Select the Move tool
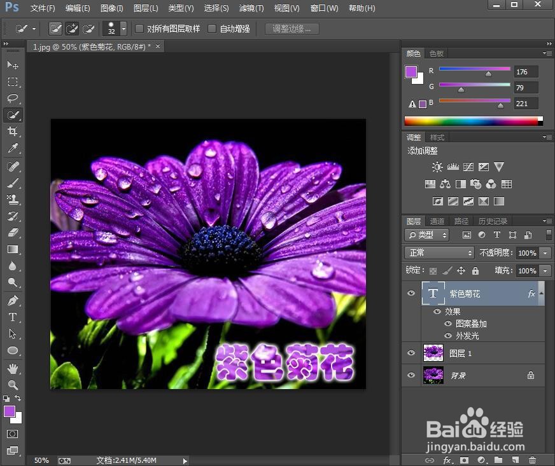Viewport: 555px width, 466px height. point(13,65)
